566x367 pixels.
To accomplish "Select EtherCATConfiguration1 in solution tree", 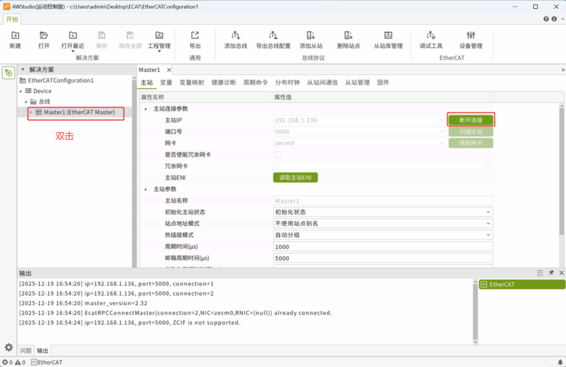I will [x=61, y=81].
